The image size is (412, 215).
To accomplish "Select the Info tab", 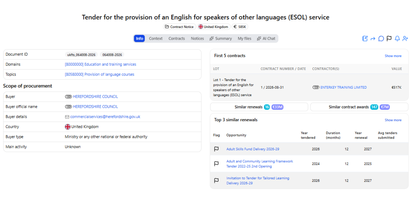I will tap(139, 38).
